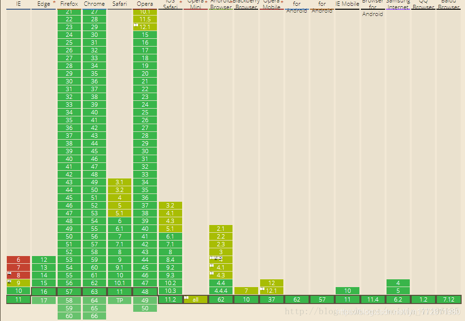Click the Safari 11 current version cell
The height and width of the screenshot is (321, 465).
[120, 291]
